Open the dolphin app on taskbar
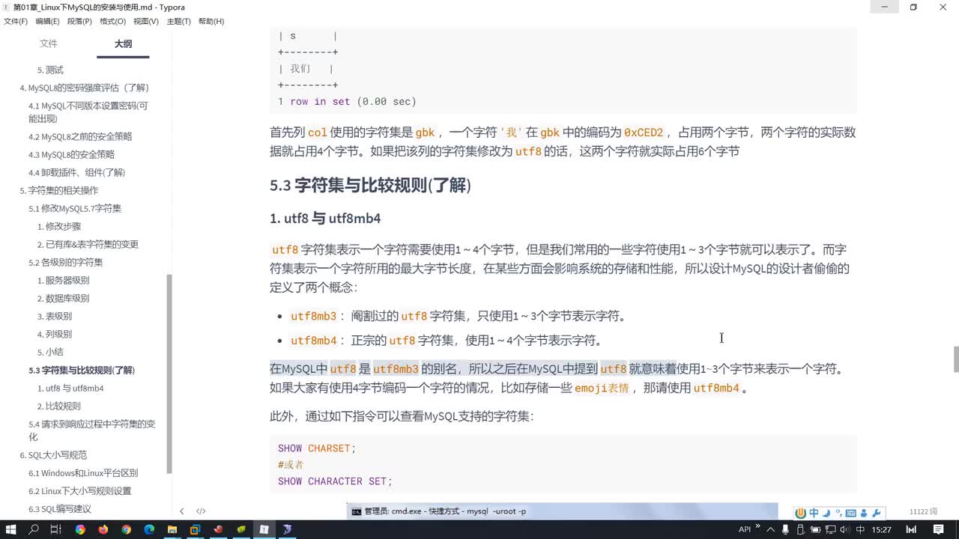Screen dimensions: 959x539 287,529
